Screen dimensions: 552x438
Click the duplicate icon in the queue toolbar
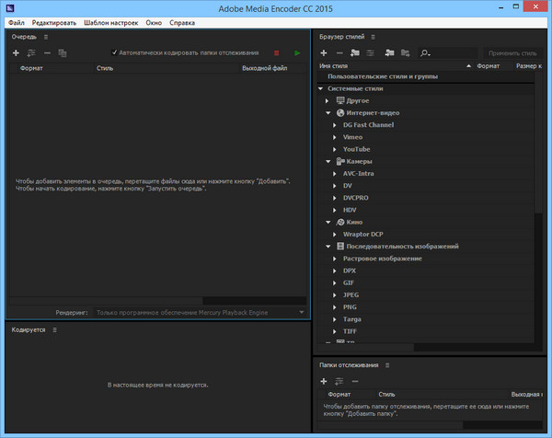click(x=63, y=53)
